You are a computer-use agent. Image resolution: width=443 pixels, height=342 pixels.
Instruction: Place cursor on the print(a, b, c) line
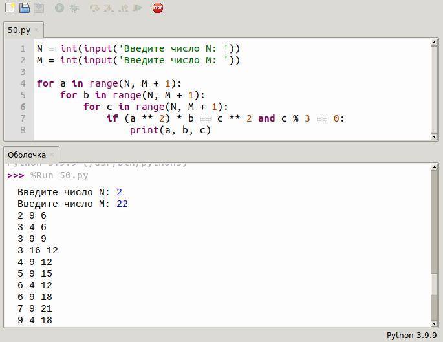pyautogui.click(x=170, y=130)
